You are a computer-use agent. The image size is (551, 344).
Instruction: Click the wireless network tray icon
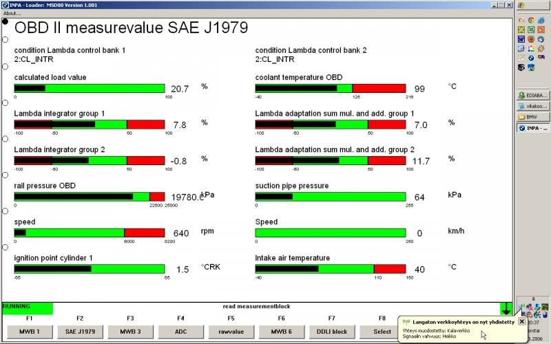click(x=521, y=306)
